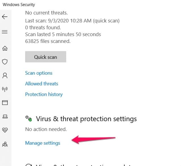Go to the Home section icon
The height and width of the screenshot is (166, 181).
coord(5,48)
